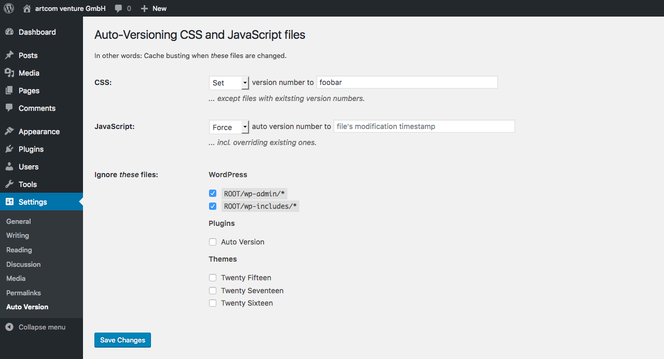Check the Twenty Sixteen theme checkbox
664x359 pixels.
213,303
